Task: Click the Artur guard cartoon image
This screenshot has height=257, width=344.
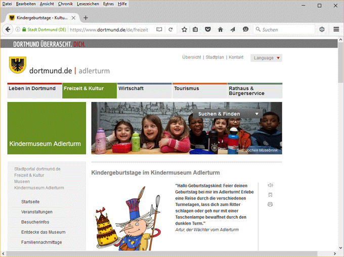Action: coord(128,218)
